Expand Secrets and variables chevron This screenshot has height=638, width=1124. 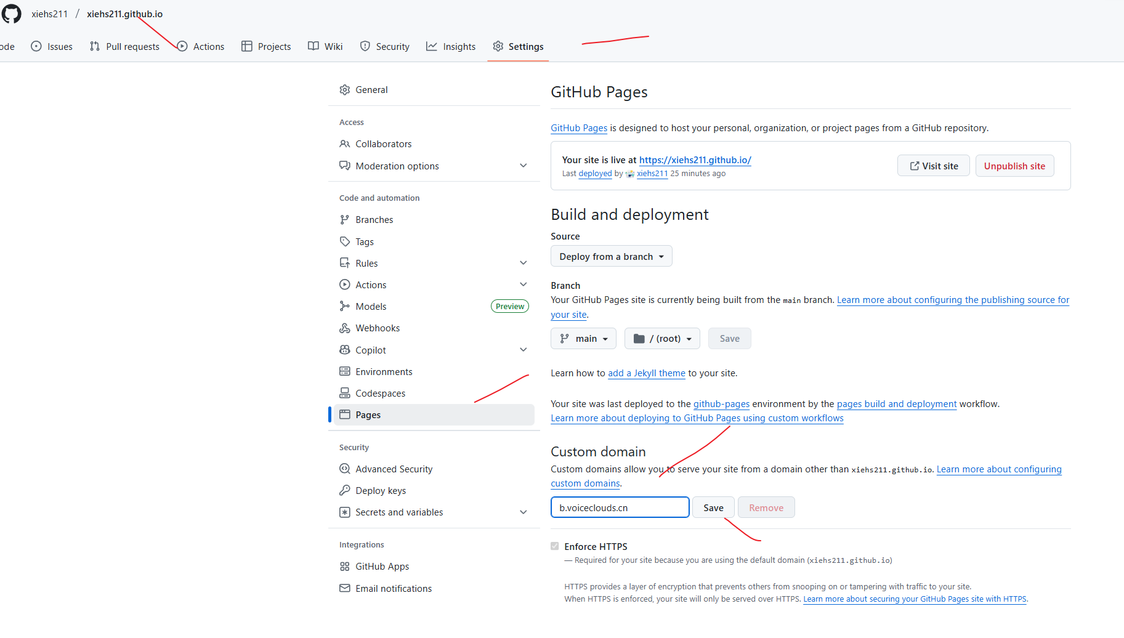point(524,512)
